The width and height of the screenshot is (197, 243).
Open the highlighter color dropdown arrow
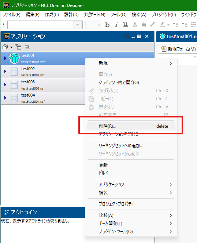click(x=168, y=25)
